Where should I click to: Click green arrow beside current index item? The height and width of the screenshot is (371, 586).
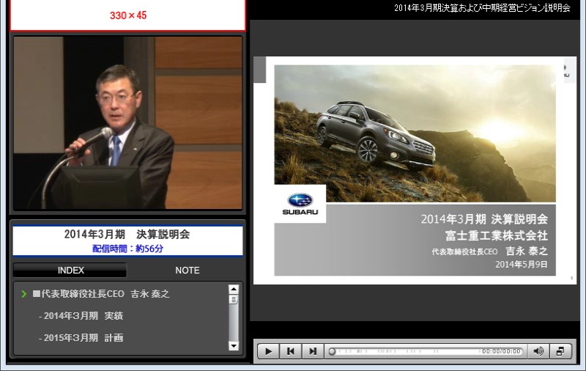click(x=24, y=294)
